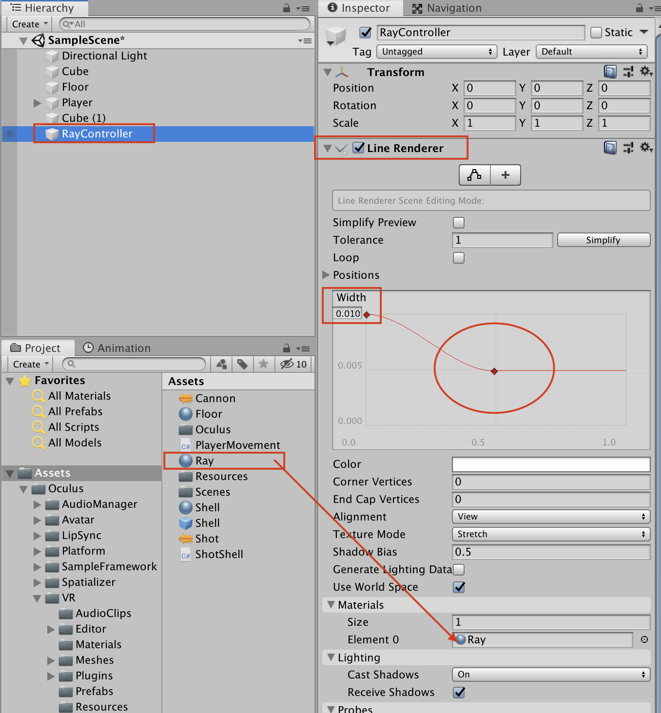The width and height of the screenshot is (661, 713).
Task: Open the Transform component gear settings menu
Action: [x=646, y=72]
